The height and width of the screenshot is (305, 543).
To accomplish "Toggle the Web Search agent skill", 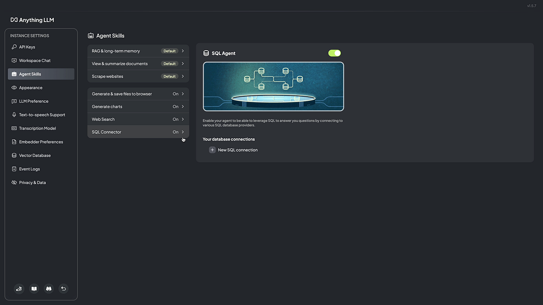I will (138, 119).
